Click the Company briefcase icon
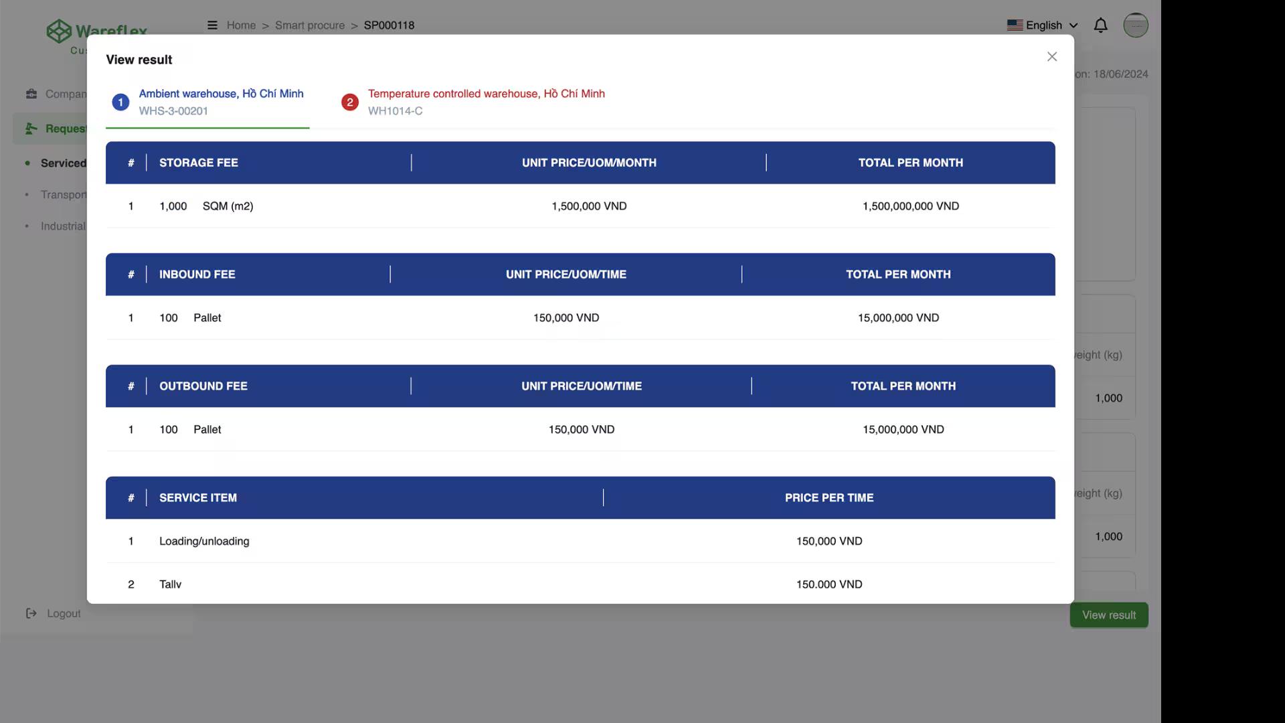The image size is (1285, 723). [31, 94]
